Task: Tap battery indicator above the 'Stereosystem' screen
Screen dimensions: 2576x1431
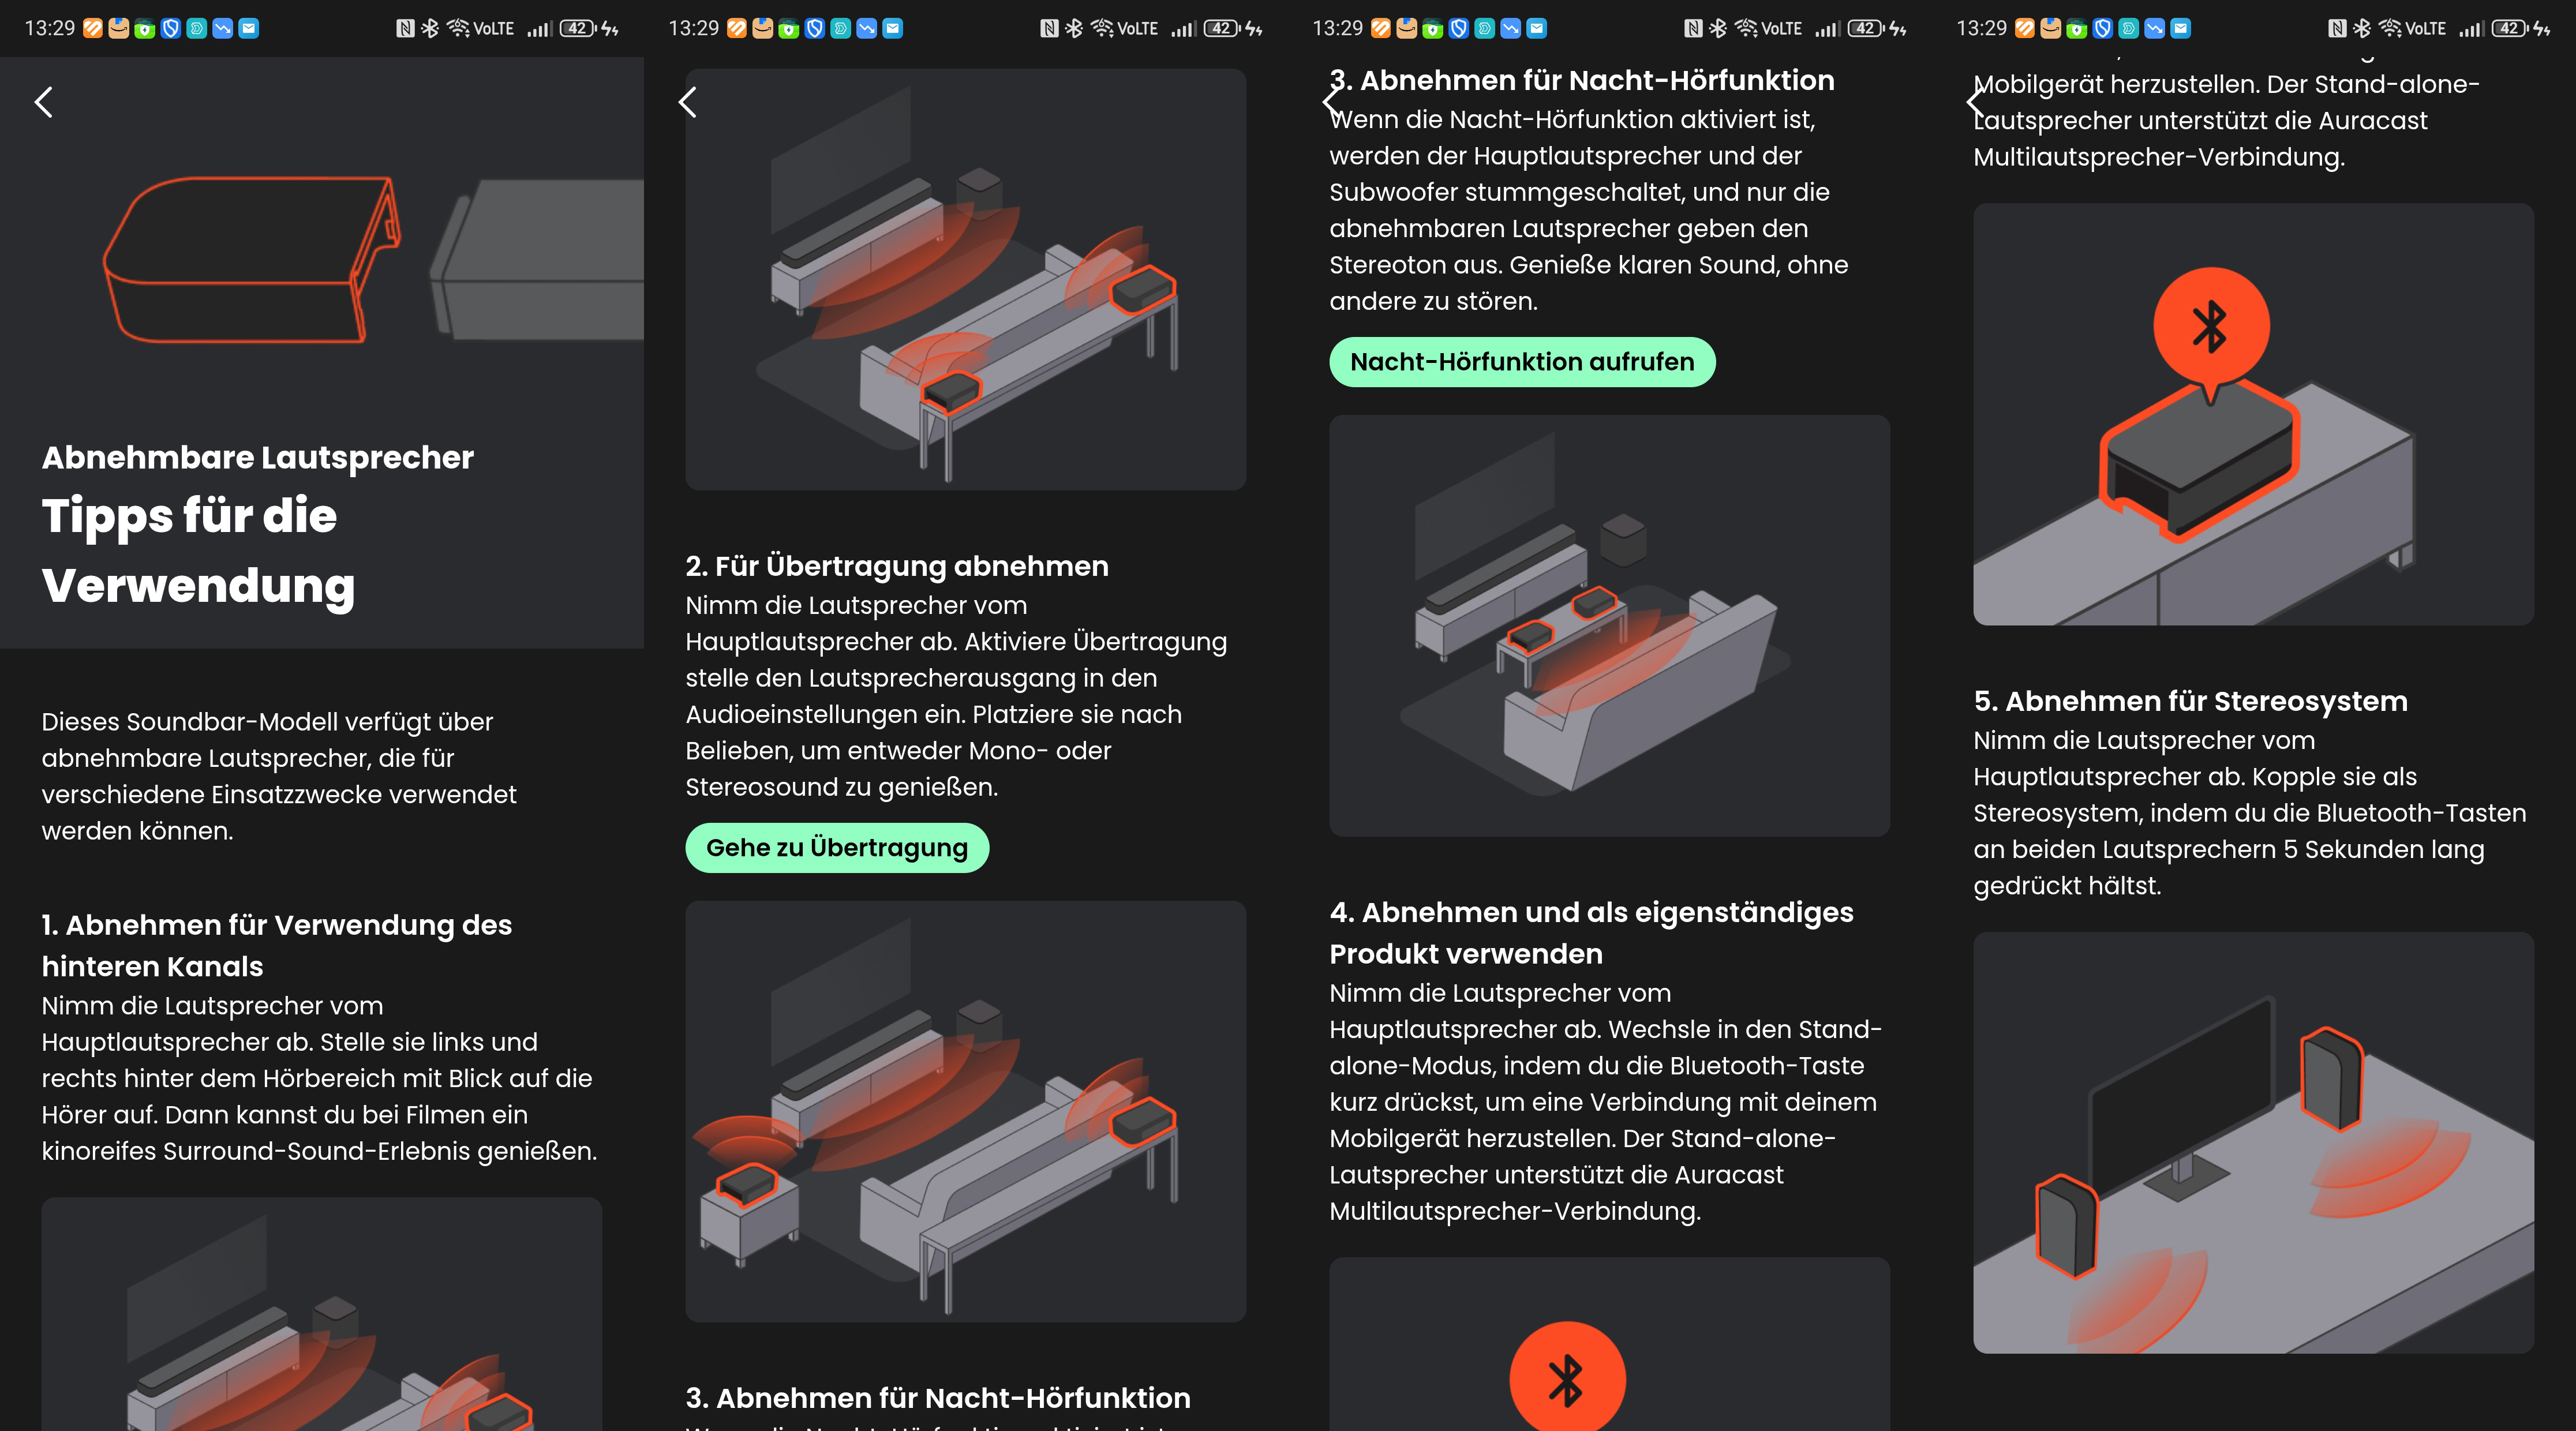Action: click(x=2509, y=28)
